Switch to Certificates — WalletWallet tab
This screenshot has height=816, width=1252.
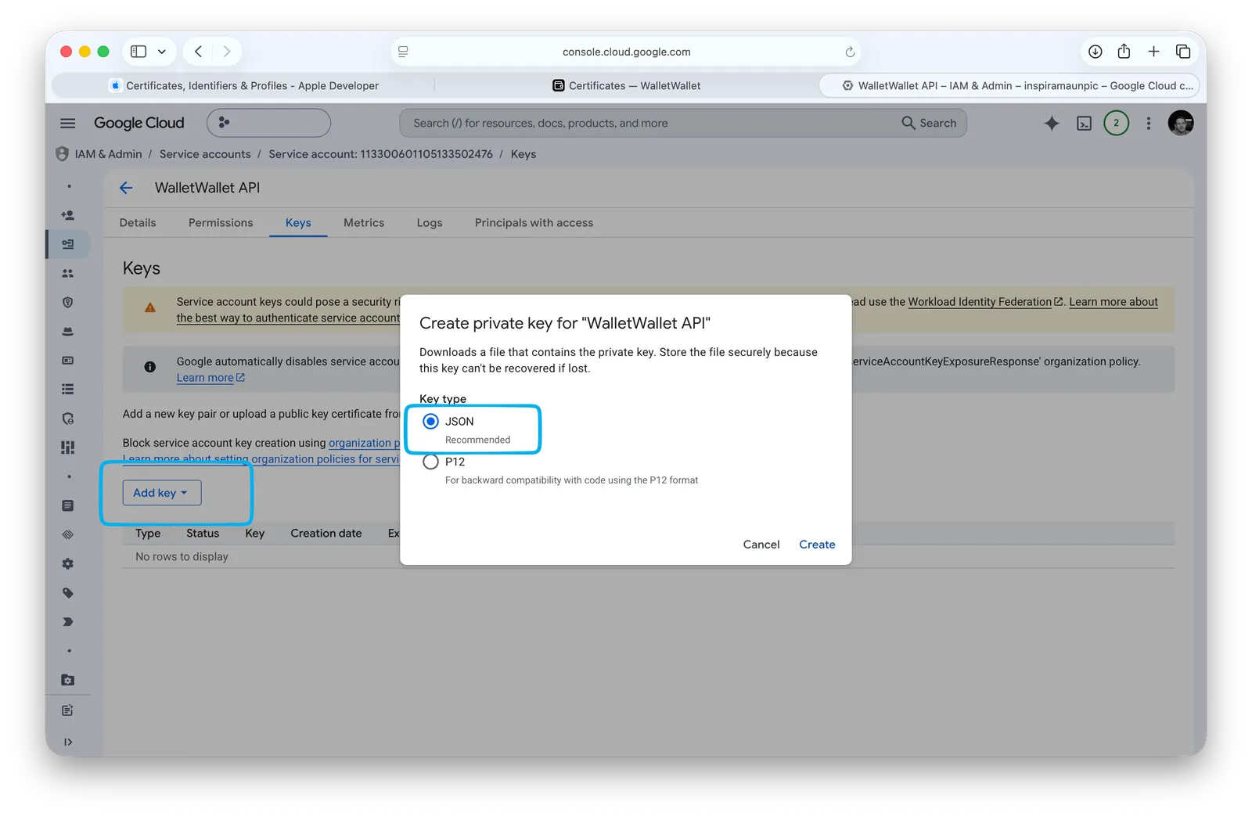tap(626, 86)
